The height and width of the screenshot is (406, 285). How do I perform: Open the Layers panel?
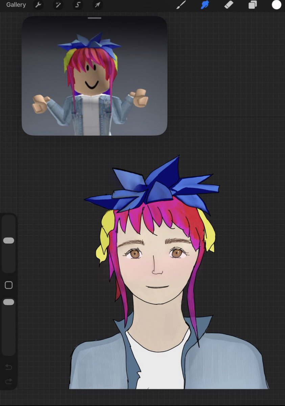point(253,5)
